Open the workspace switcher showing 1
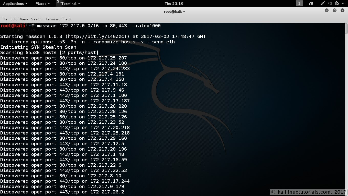 tap(299, 3)
